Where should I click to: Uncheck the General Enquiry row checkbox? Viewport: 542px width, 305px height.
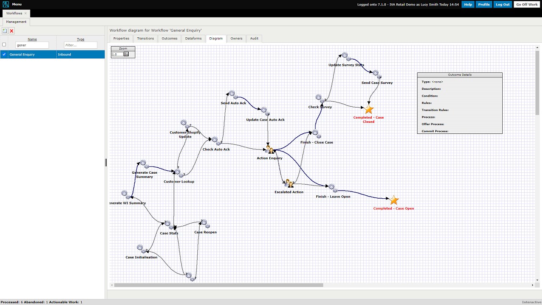[4, 54]
